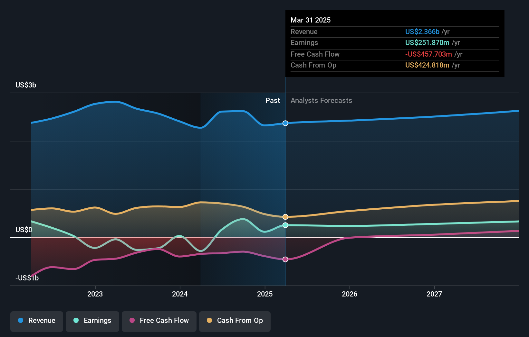Click the -US$1b y-axis label

[x=27, y=278]
